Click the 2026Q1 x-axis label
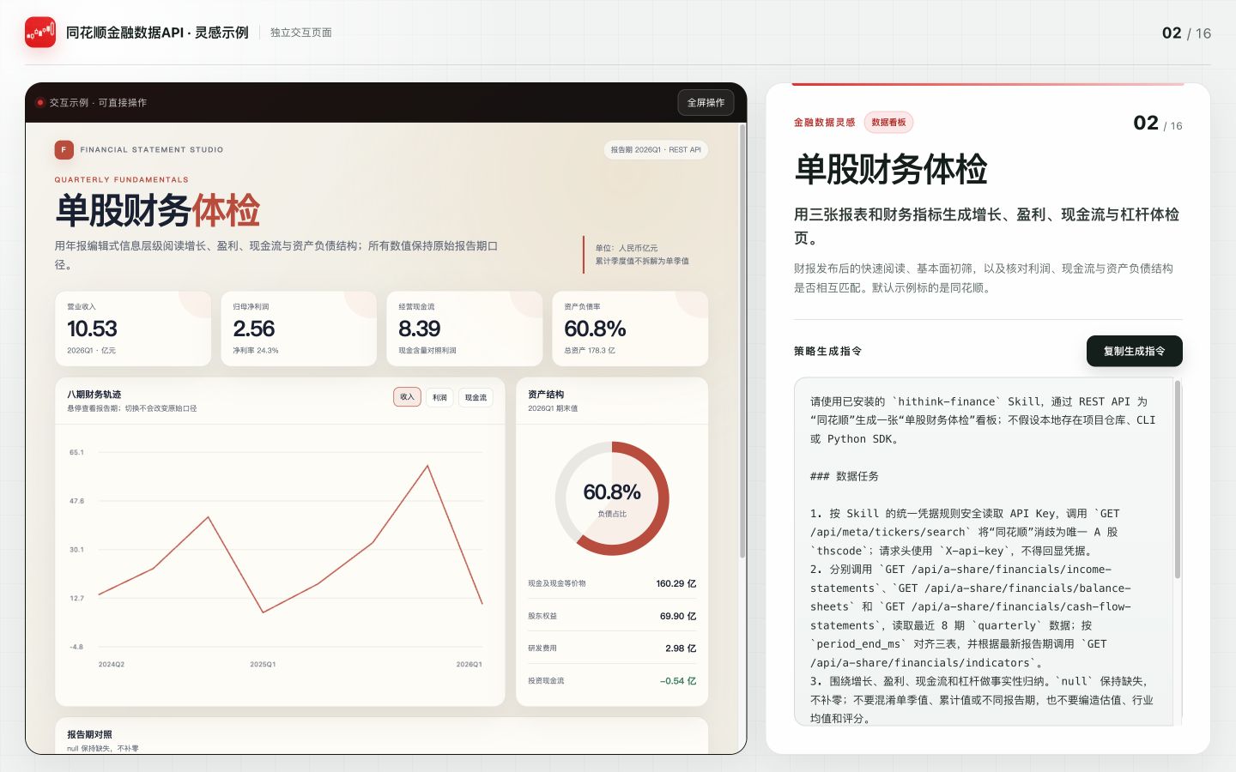This screenshot has height=772, width=1236. pyautogui.click(x=469, y=665)
